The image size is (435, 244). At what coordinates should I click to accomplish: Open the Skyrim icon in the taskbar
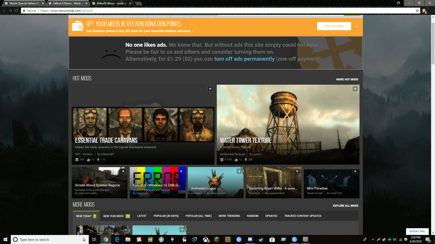[173, 239]
